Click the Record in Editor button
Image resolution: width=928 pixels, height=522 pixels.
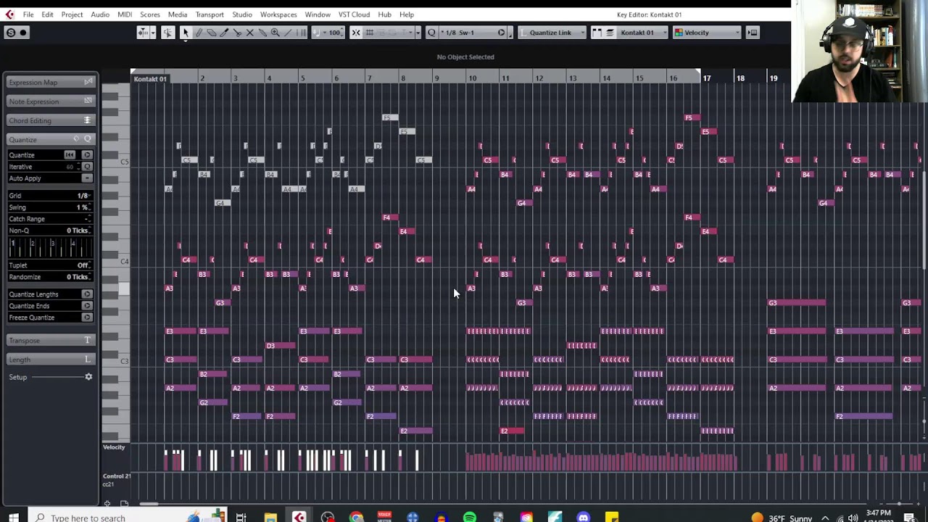pyautogui.click(x=23, y=33)
